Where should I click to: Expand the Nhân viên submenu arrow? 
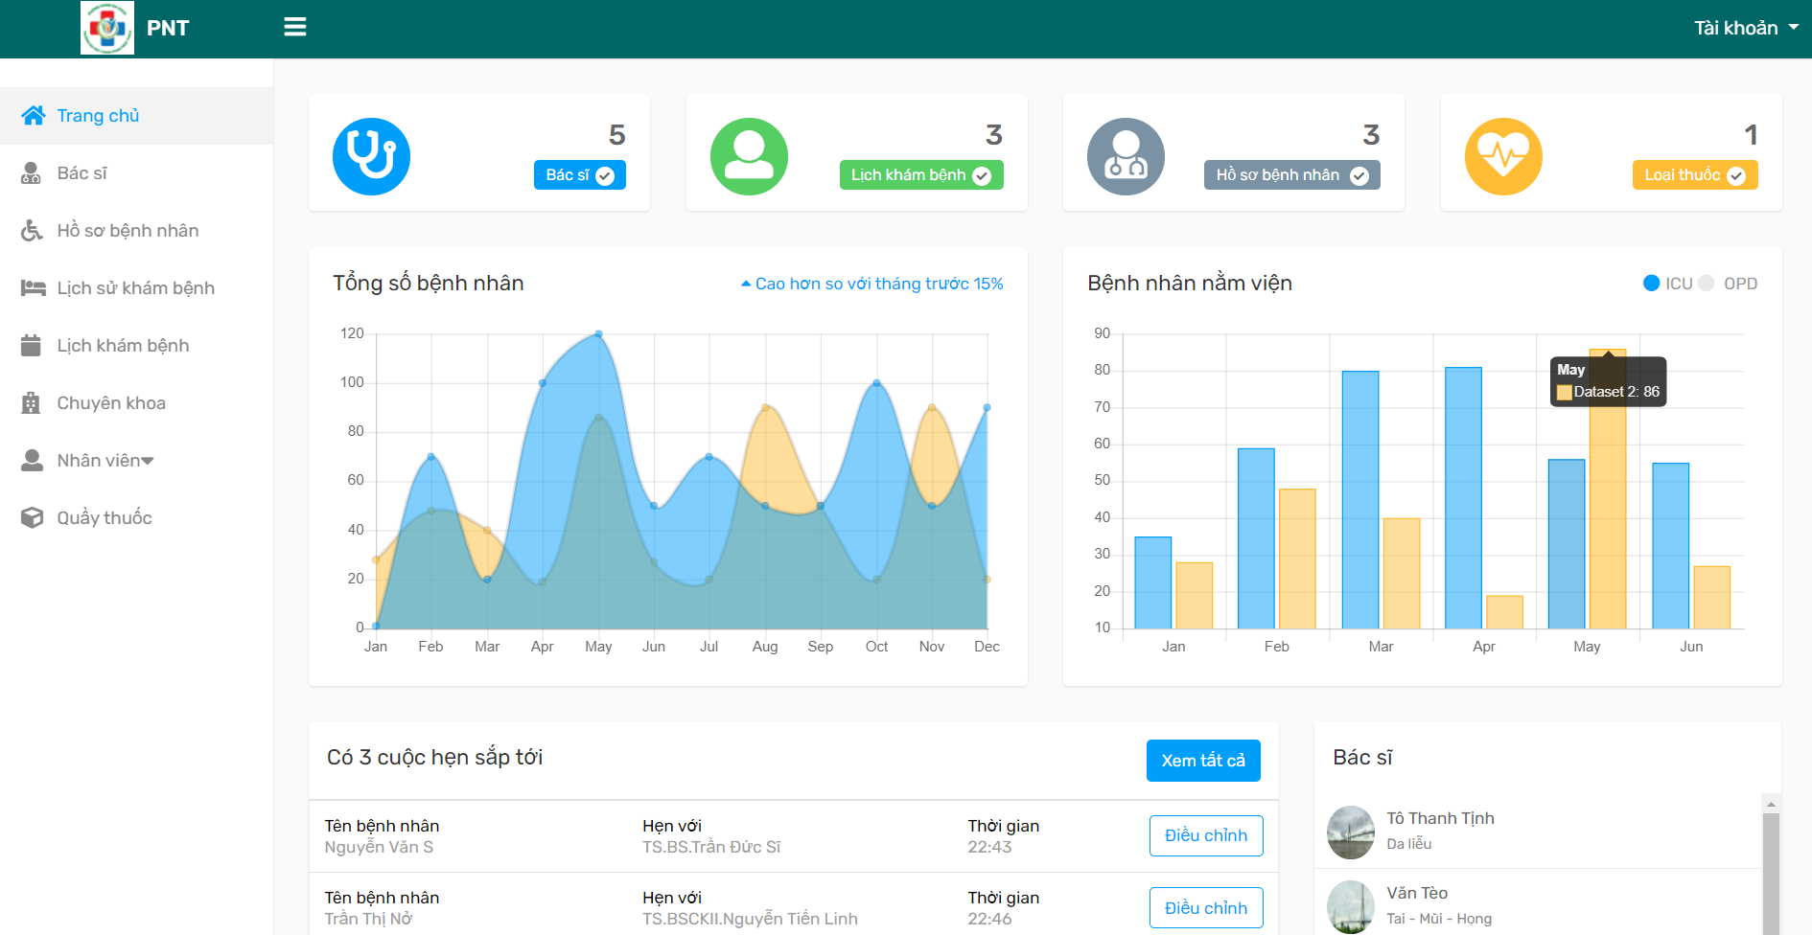(x=148, y=462)
